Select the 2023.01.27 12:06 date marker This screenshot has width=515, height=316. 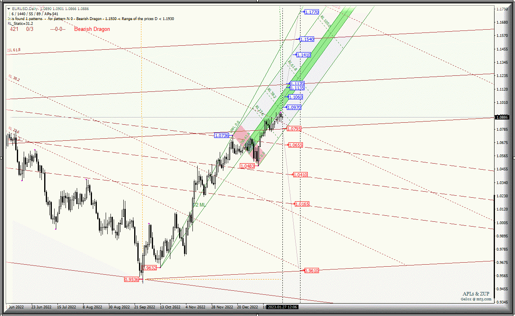coord(283,307)
